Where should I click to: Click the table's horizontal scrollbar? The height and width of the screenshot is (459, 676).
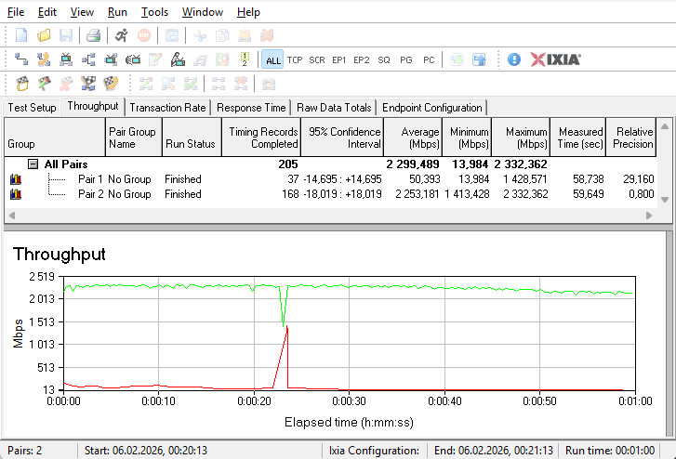coord(325,215)
